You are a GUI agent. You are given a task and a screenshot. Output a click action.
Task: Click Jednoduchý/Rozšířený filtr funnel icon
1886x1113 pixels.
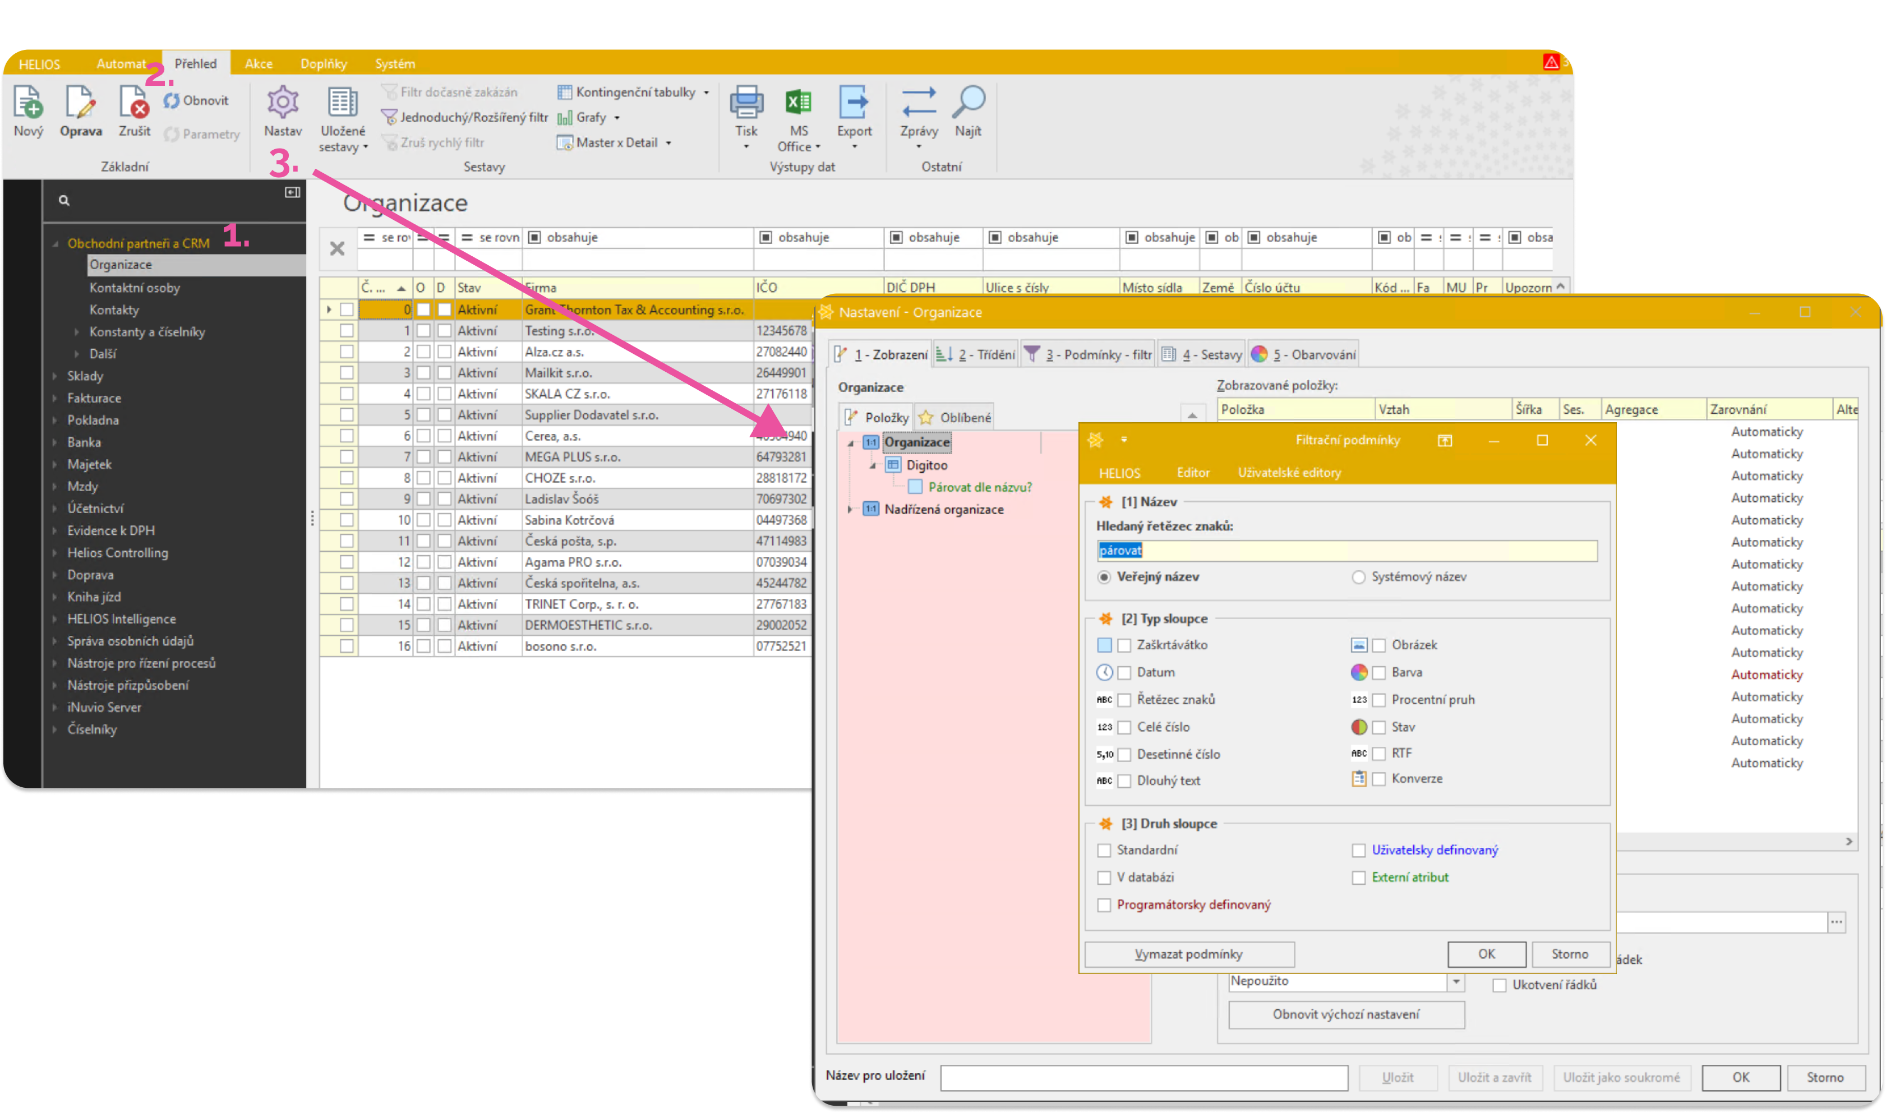pyautogui.click(x=389, y=117)
